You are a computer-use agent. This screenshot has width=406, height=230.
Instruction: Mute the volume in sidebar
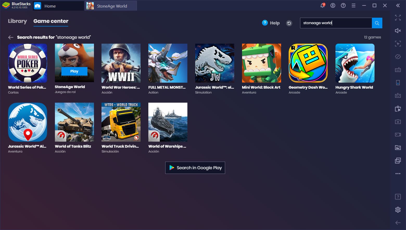point(398,31)
